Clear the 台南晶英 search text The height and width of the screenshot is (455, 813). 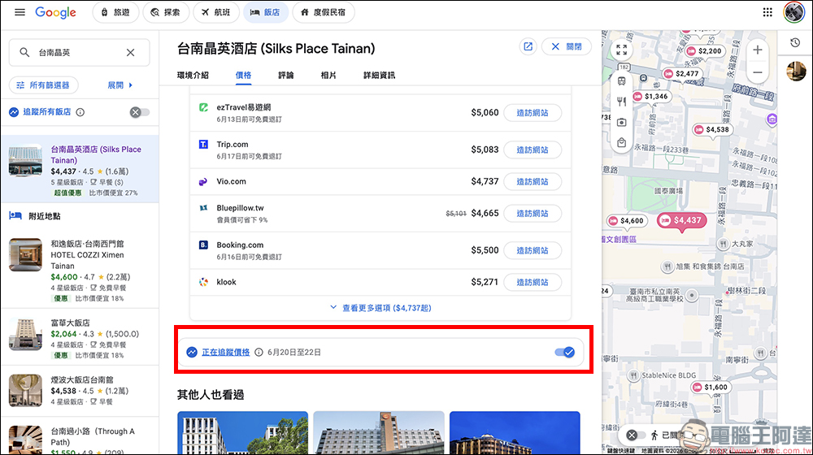click(131, 52)
